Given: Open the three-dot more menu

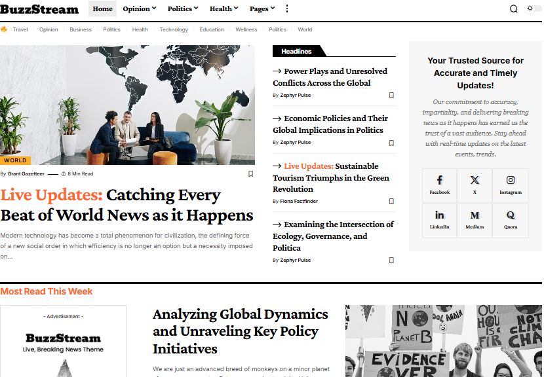Looking at the screenshot, I should [286, 9].
